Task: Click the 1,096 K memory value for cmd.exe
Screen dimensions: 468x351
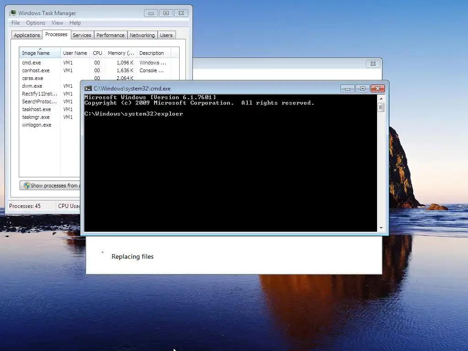Action: coord(125,63)
